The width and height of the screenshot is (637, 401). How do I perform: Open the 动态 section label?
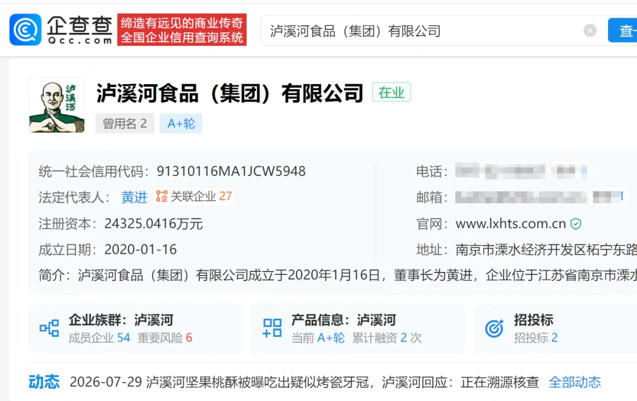tap(44, 382)
